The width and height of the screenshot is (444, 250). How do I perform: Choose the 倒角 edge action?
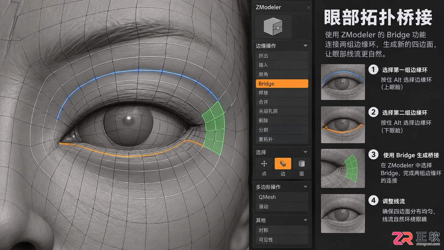pyautogui.click(x=282, y=74)
